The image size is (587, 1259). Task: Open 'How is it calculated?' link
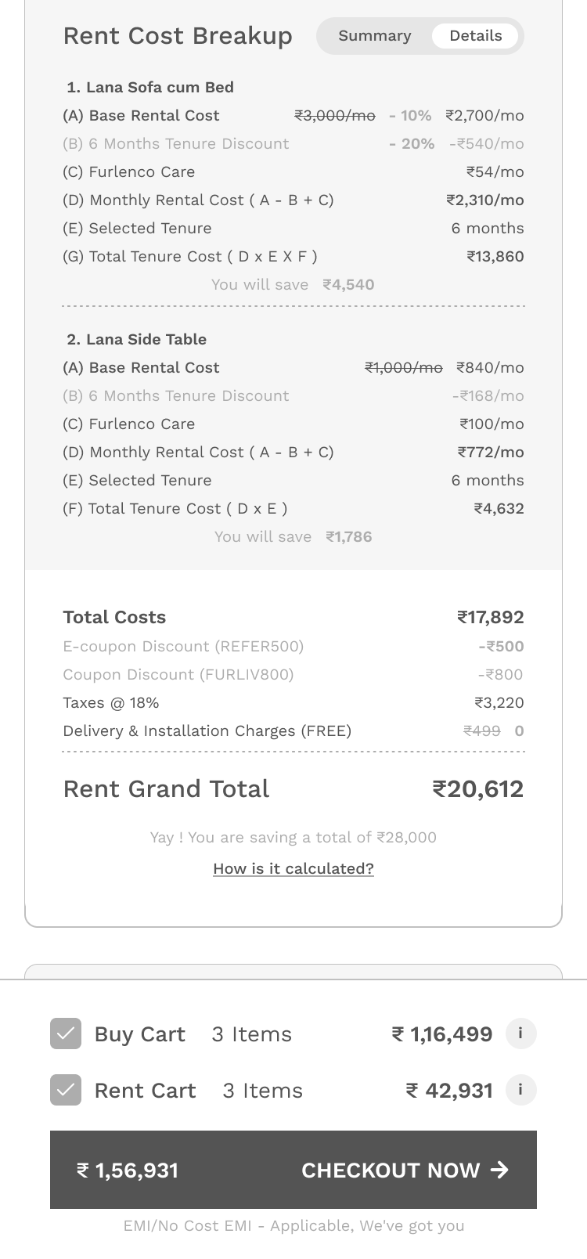(x=293, y=868)
